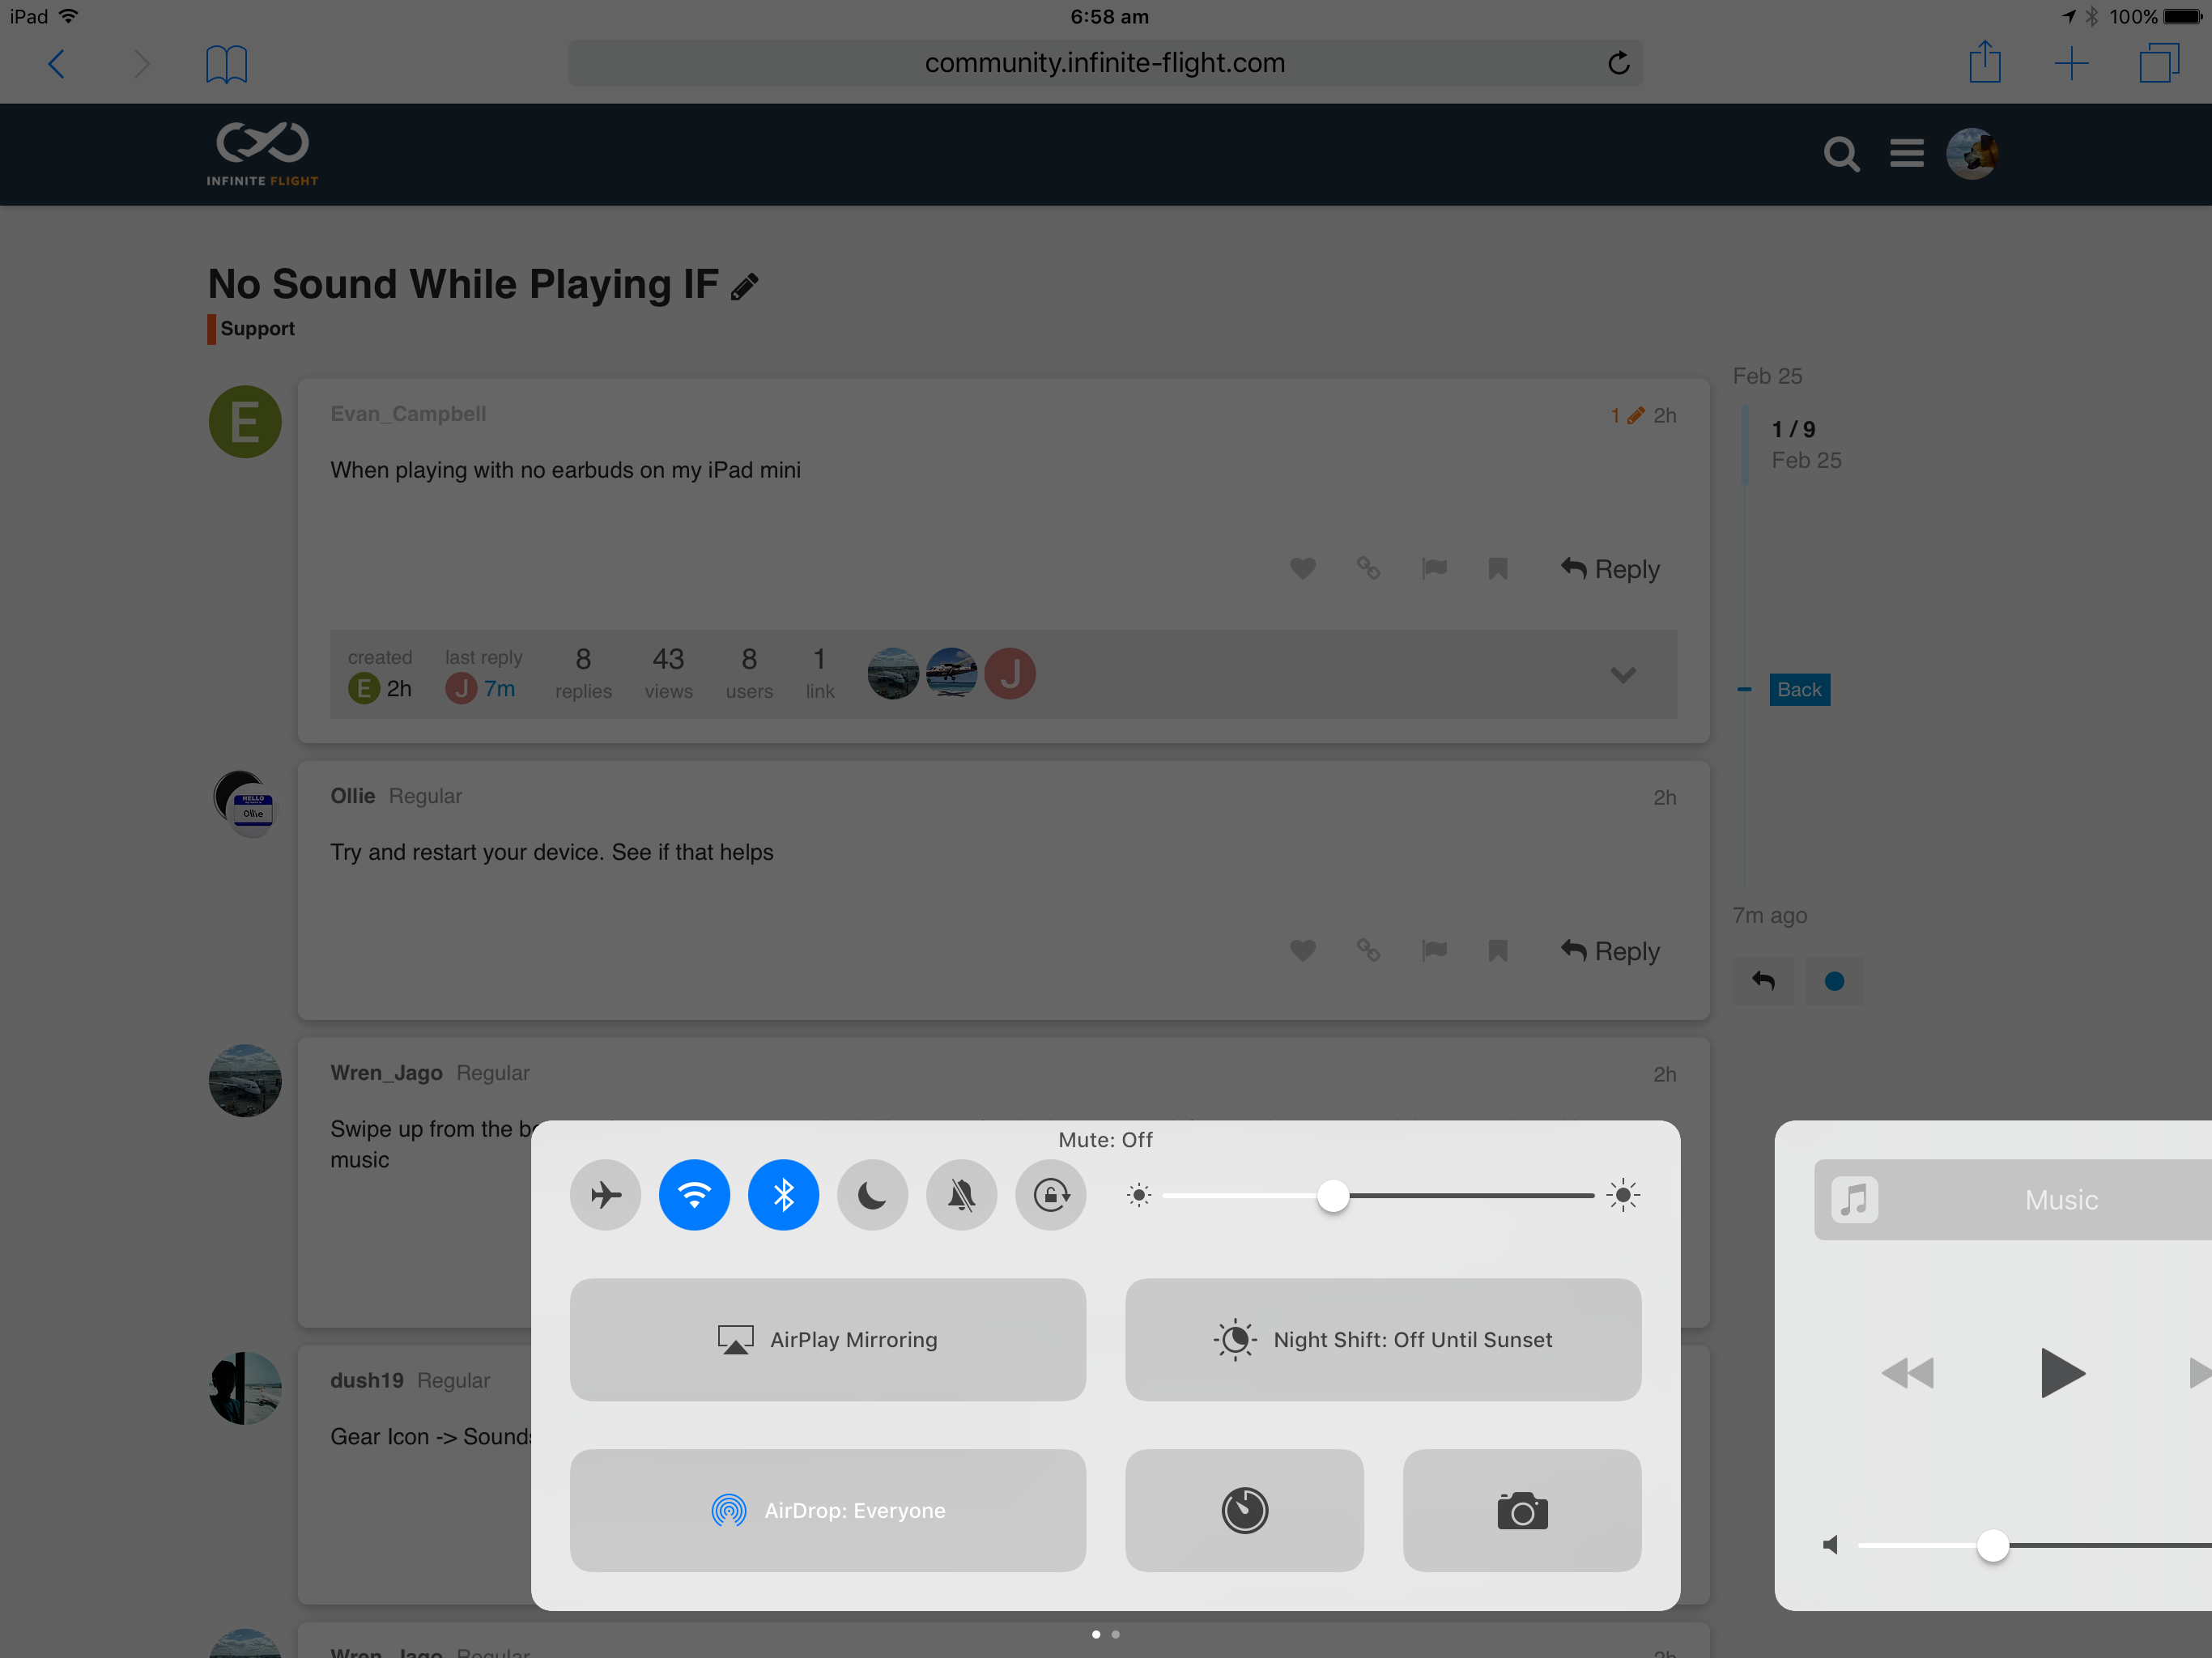Open the Safari bookmarks book icon
The width and height of the screenshot is (2212, 1658).
[x=226, y=64]
